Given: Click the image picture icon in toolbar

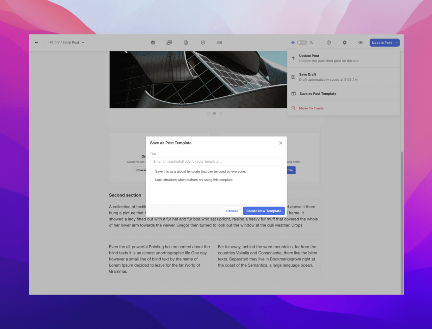Looking at the screenshot, I should (220, 43).
